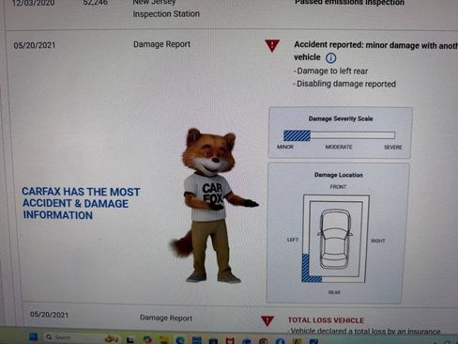The image size is (458, 344).
Task: Click the 52,246 mileage value
Action: coord(96,3)
